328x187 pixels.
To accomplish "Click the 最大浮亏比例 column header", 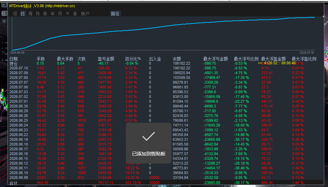I will point(246,59).
